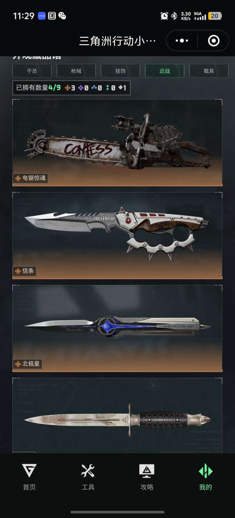Close mini program via the target circle icon
Viewport: 235px width, 518px height.
[x=214, y=41]
